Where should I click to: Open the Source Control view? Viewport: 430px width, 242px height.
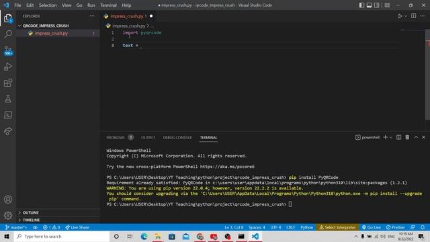pyautogui.click(x=8, y=50)
